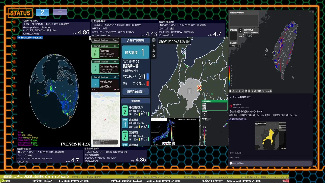Click the Old Earthquakes Shown status line
The width and height of the screenshot is (325, 183).
click(x=28, y=145)
